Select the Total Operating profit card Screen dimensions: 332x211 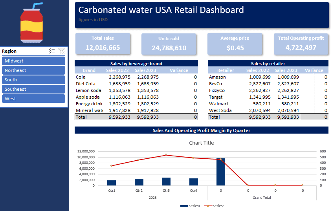[301, 44]
